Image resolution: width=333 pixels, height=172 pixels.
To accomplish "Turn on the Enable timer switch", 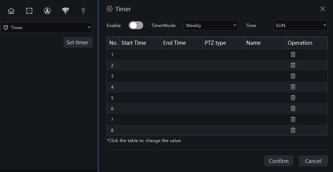I will pyautogui.click(x=136, y=25).
